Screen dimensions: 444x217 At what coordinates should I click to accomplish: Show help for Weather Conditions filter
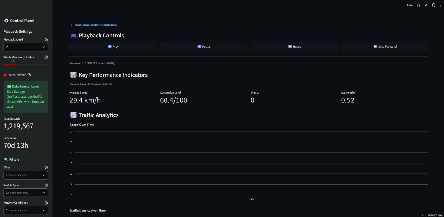tap(46, 203)
